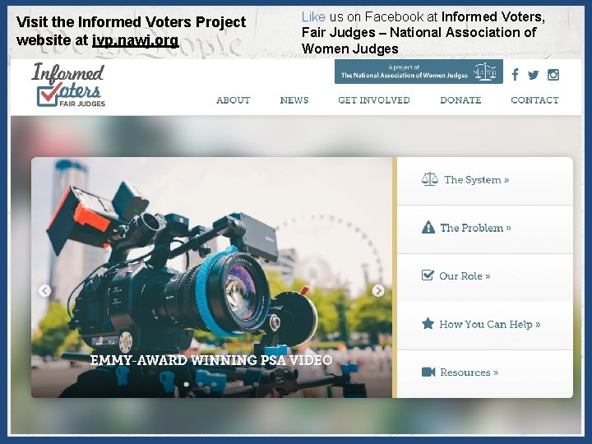Open Resources » link
The image size is (592, 444).
pyautogui.click(x=469, y=372)
